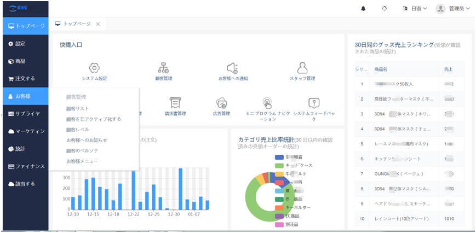
Task: Select 顧客リスト from the submenu
Action: click(77, 108)
